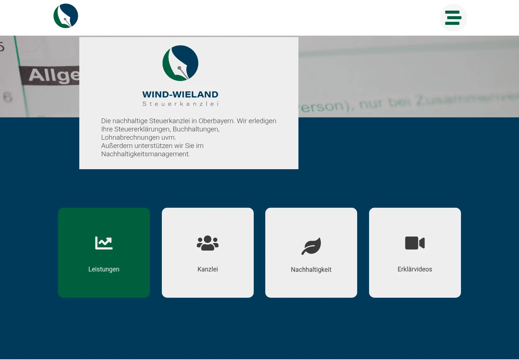Click the Steuerkanzlei subtitle text

180,104
